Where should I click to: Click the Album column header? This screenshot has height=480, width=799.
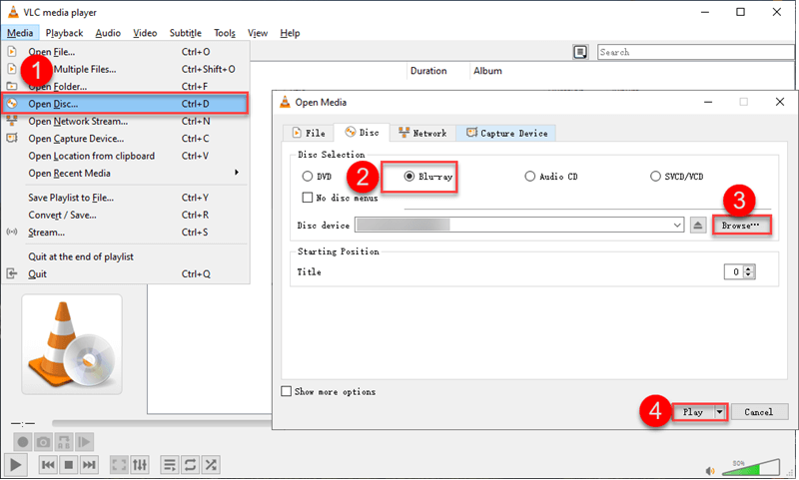(487, 71)
